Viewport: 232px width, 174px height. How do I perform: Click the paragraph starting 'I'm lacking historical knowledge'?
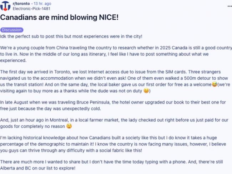click(113, 144)
